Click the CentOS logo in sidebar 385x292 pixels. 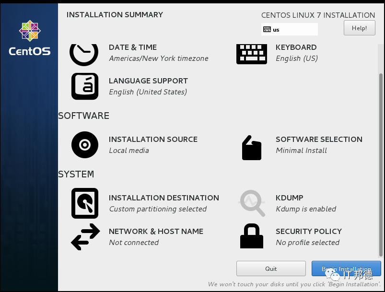pyautogui.click(x=30, y=38)
